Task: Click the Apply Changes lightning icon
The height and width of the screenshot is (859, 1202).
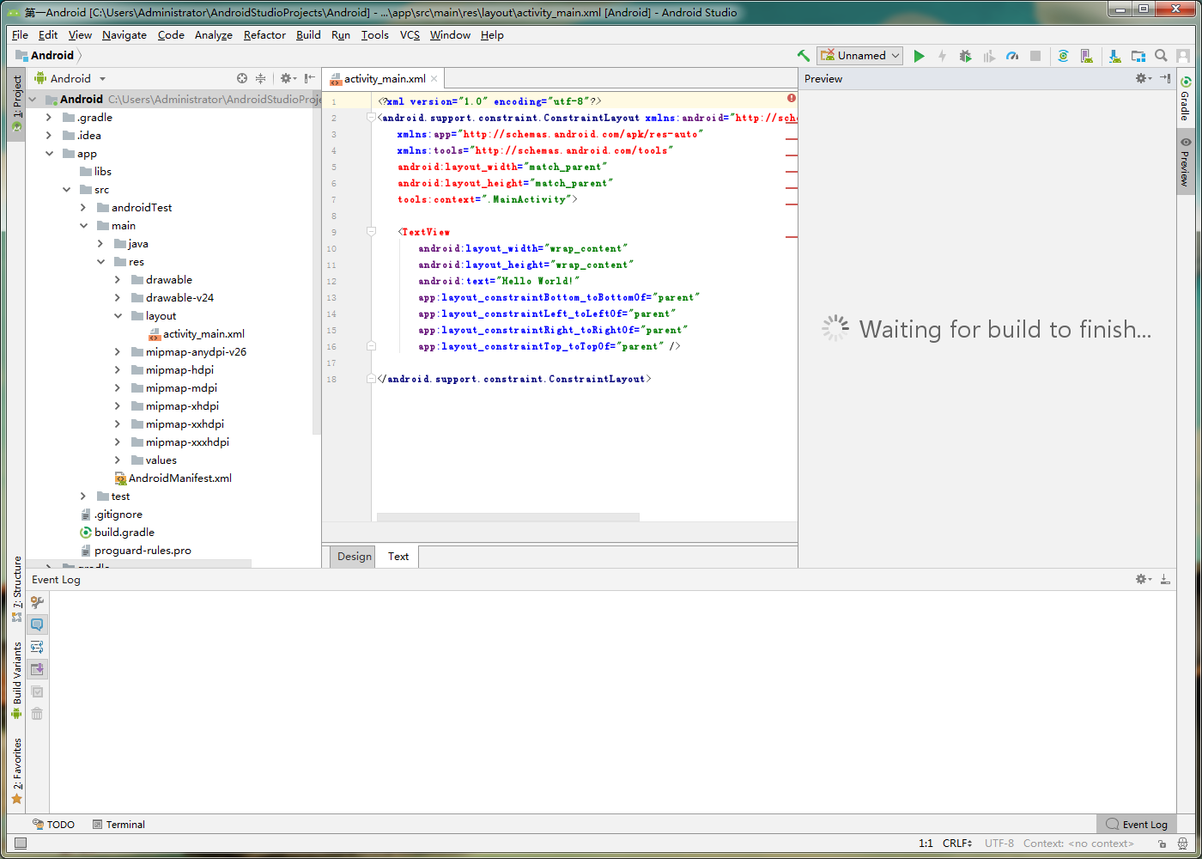Action: tap(942, 56)
